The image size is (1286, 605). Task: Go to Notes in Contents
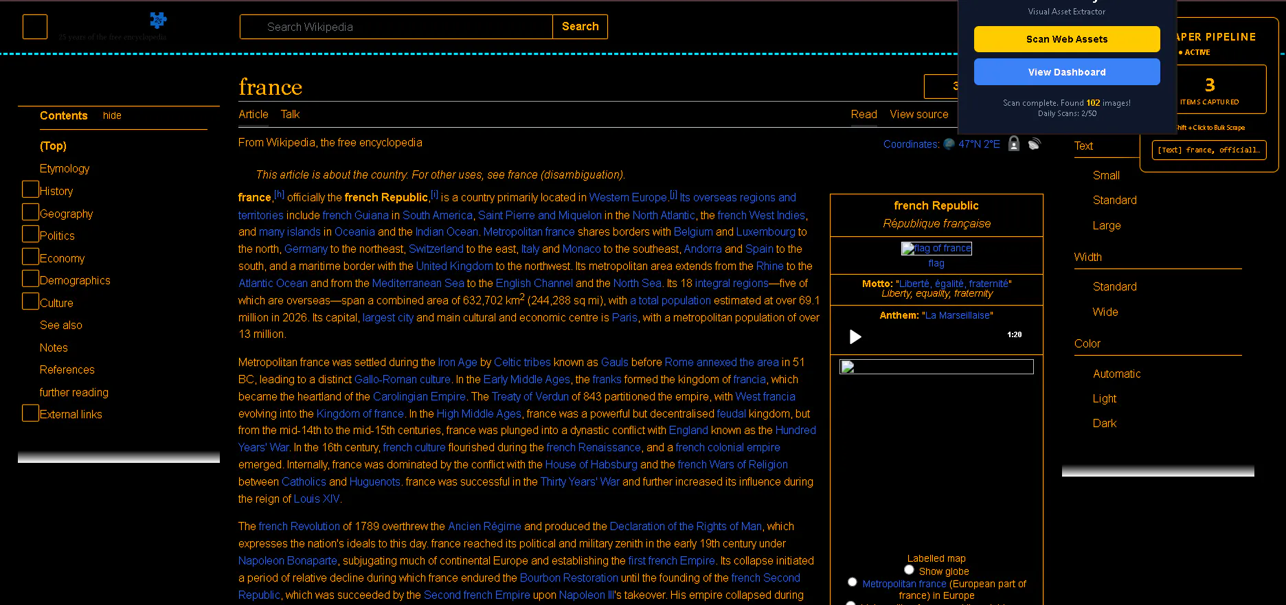pos(54,347)
